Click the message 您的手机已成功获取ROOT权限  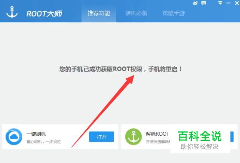point(101,69)
